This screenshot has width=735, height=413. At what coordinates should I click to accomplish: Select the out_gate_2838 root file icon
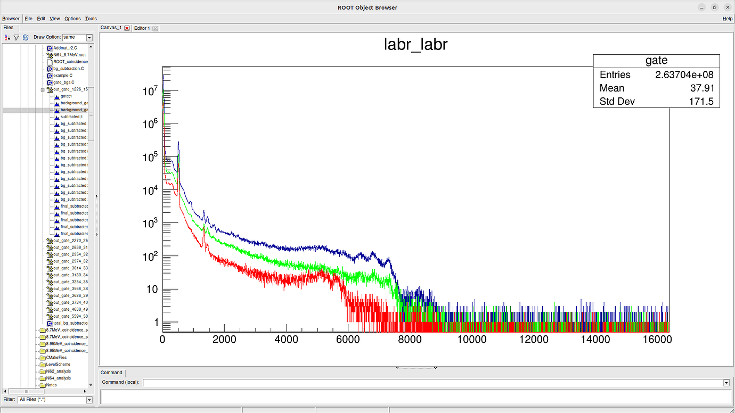(x=50, y=247)
